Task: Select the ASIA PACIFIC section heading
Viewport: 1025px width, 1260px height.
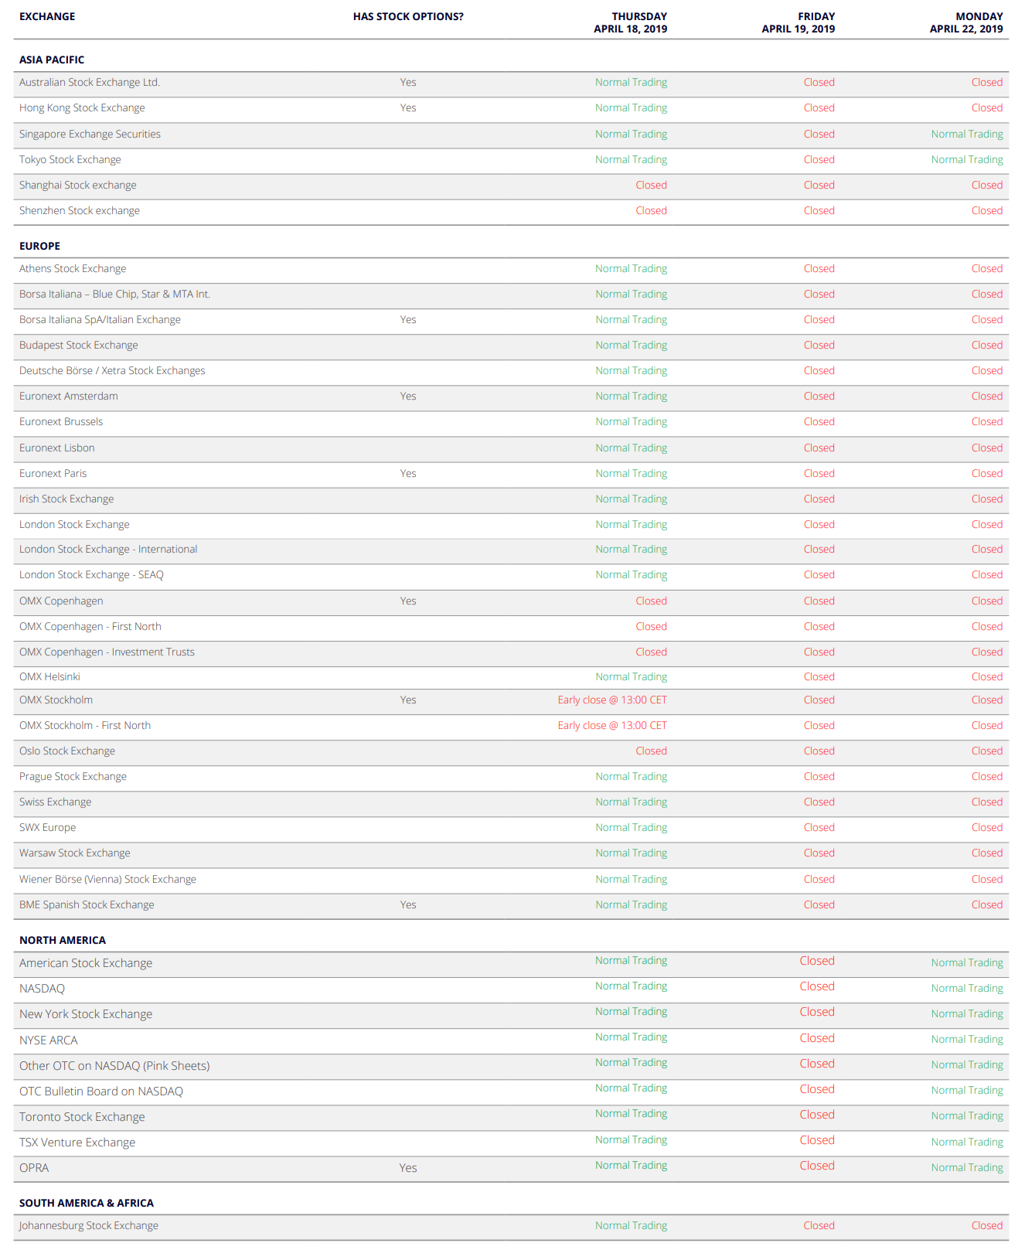Action: (x=52, y=60)
